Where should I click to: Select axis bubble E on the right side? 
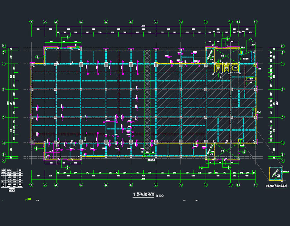[x=282, y=89]
